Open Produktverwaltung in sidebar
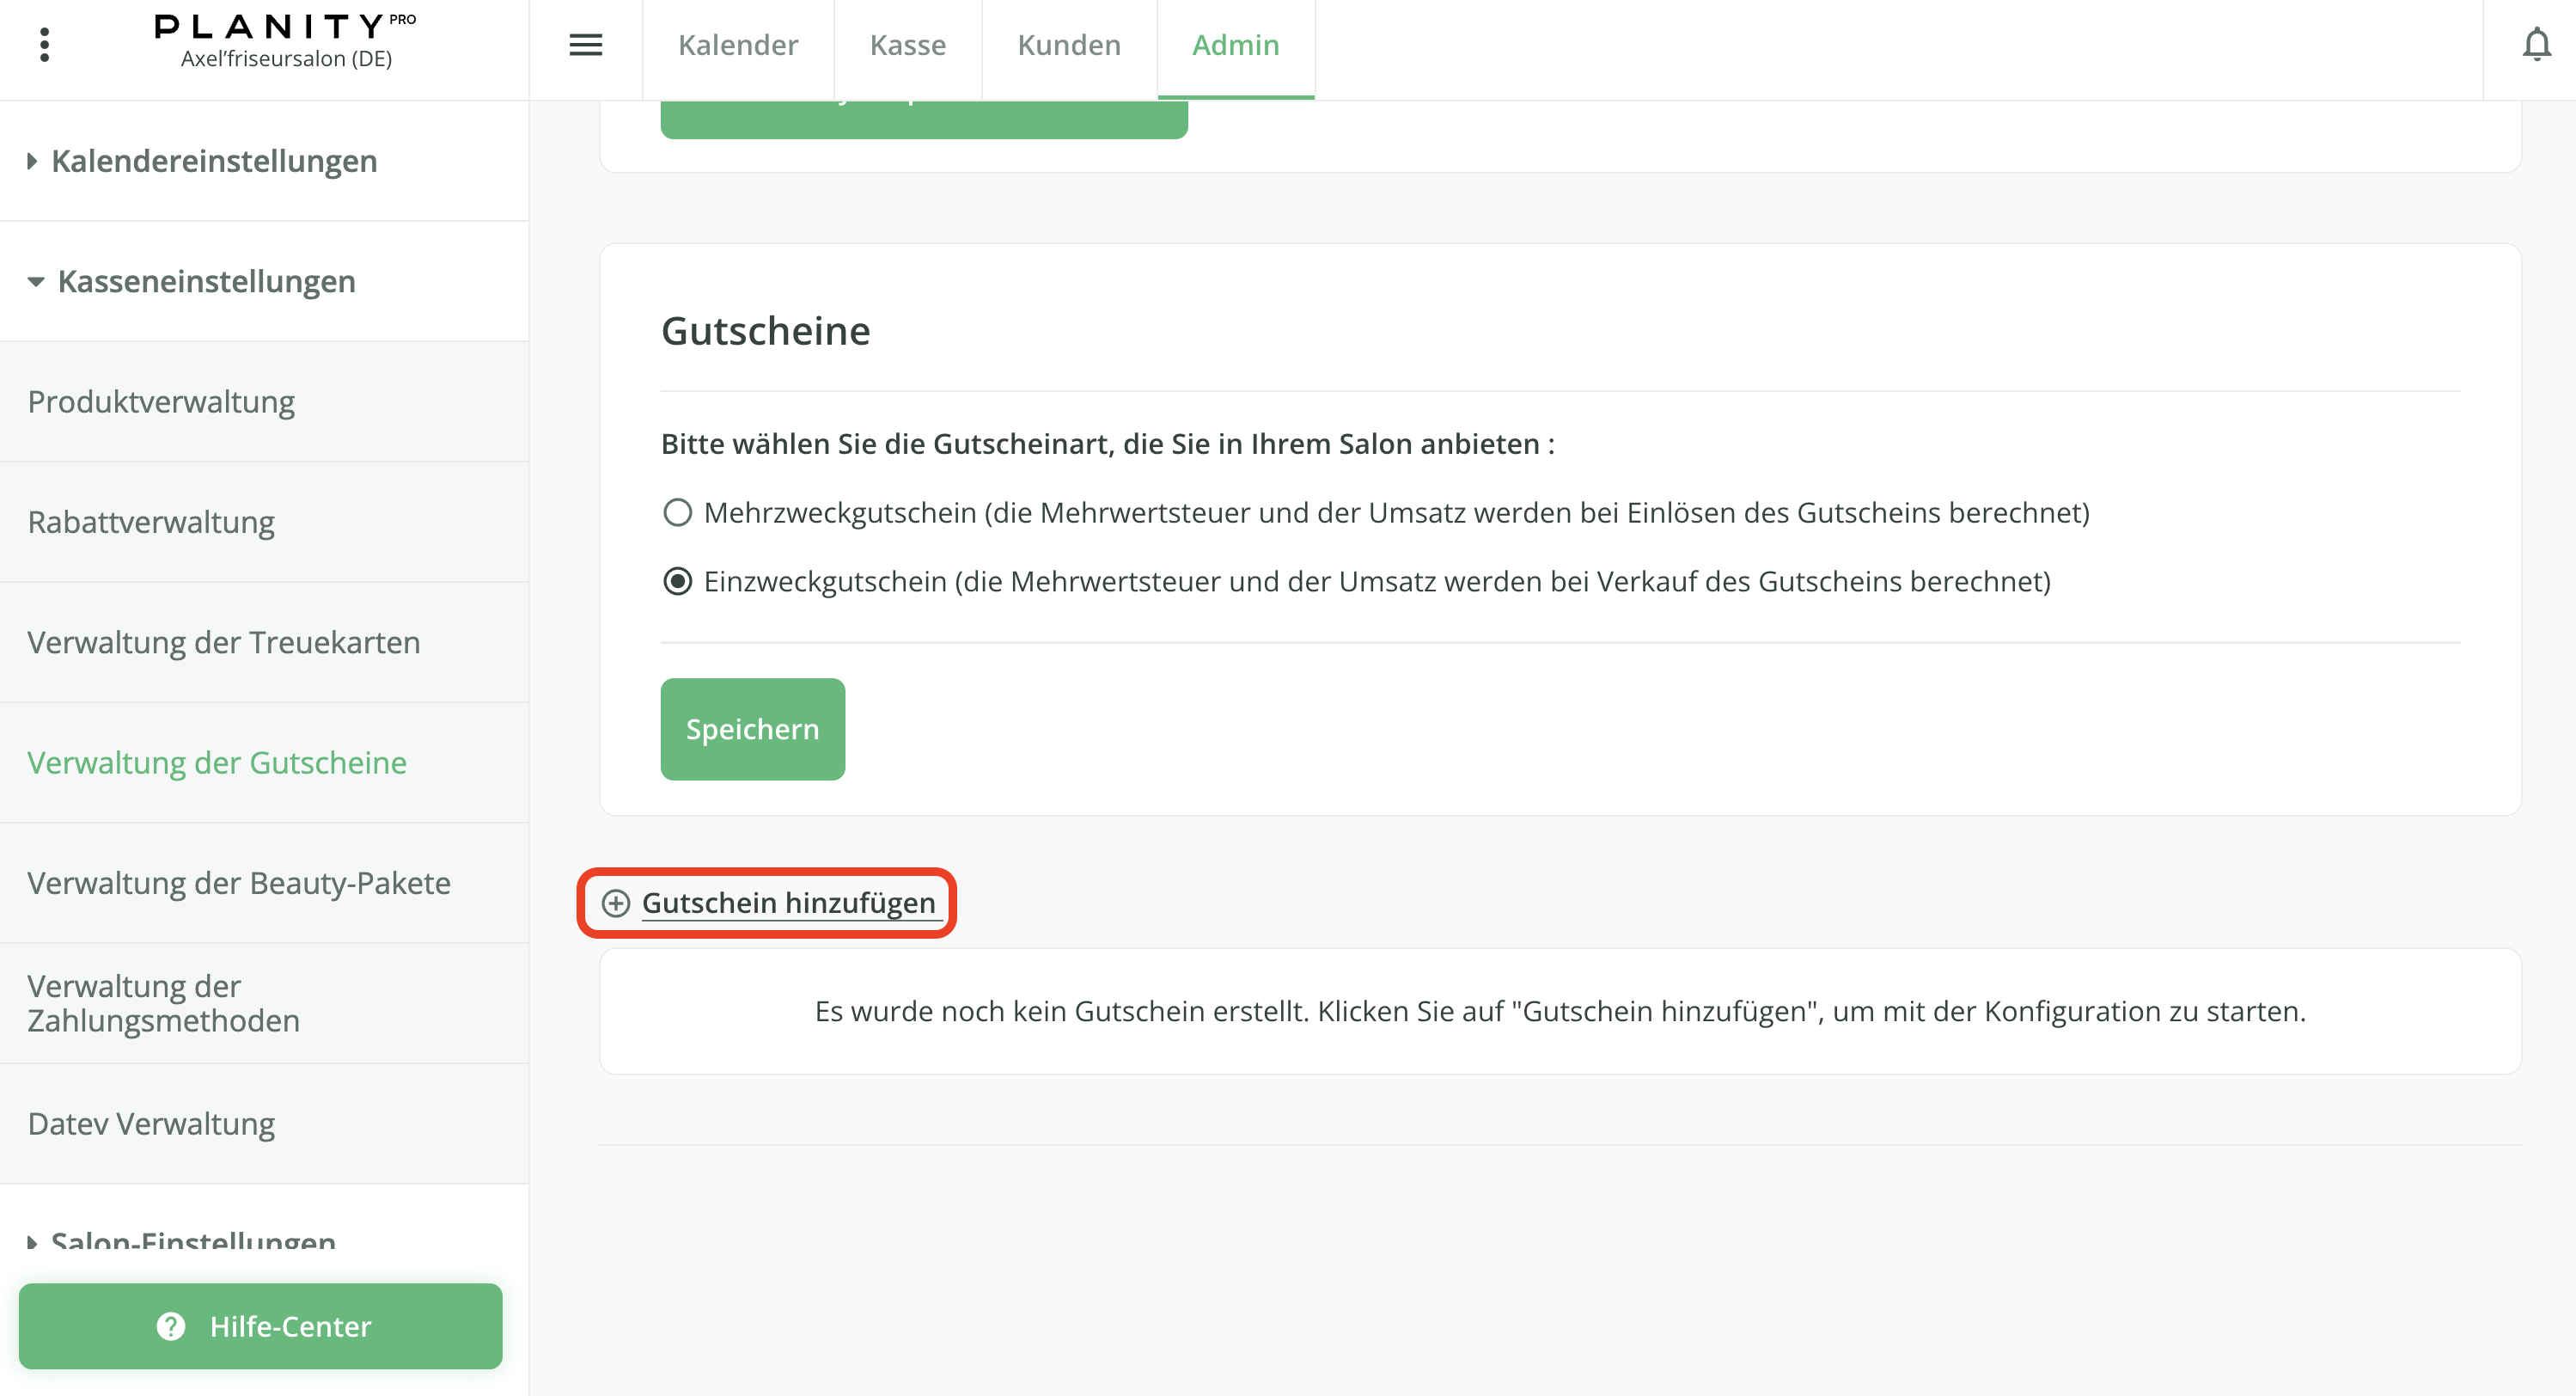2576x1396 pixels. point(161,401)
